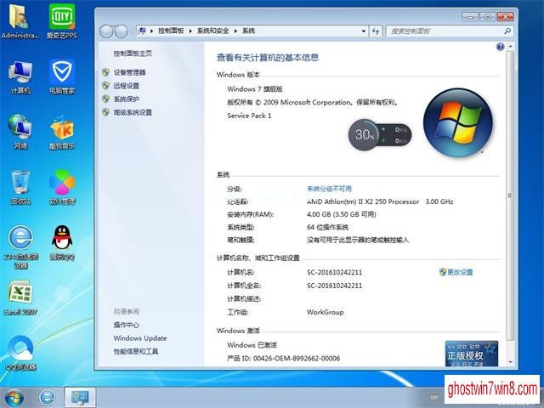Image resolution: width=544 pixels, height=408 pixels.
Task: Open 系统保护 link
Action: pyautogui.click(x=127, y=99)
